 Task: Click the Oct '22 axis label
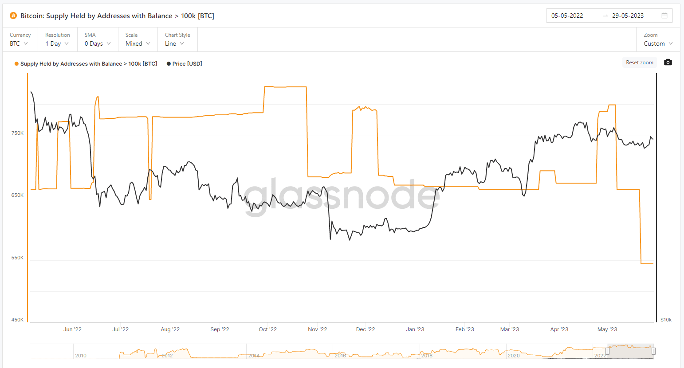coord(267,329)
